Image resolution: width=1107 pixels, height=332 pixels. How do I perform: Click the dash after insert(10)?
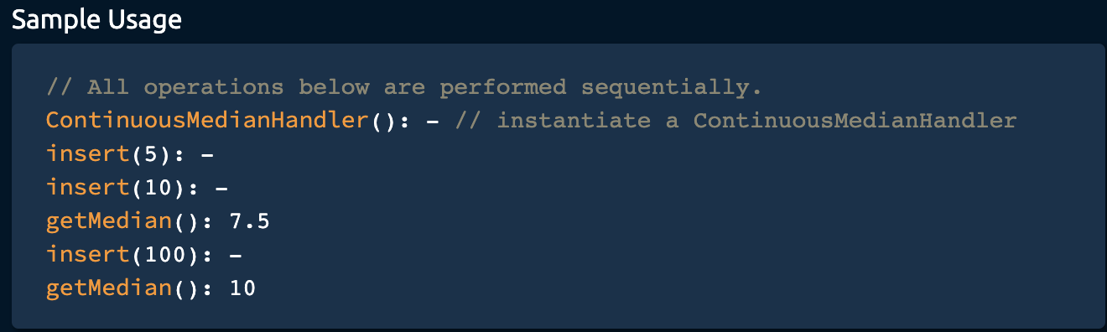click(x=221, y=189)
